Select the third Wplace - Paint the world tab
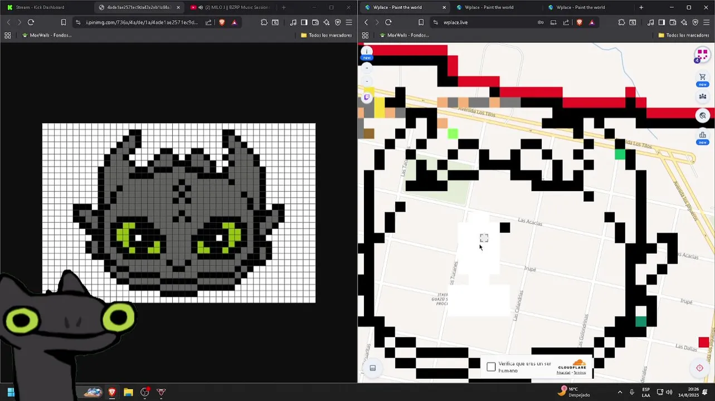This screenshot has width=715, height=401. 588,7
